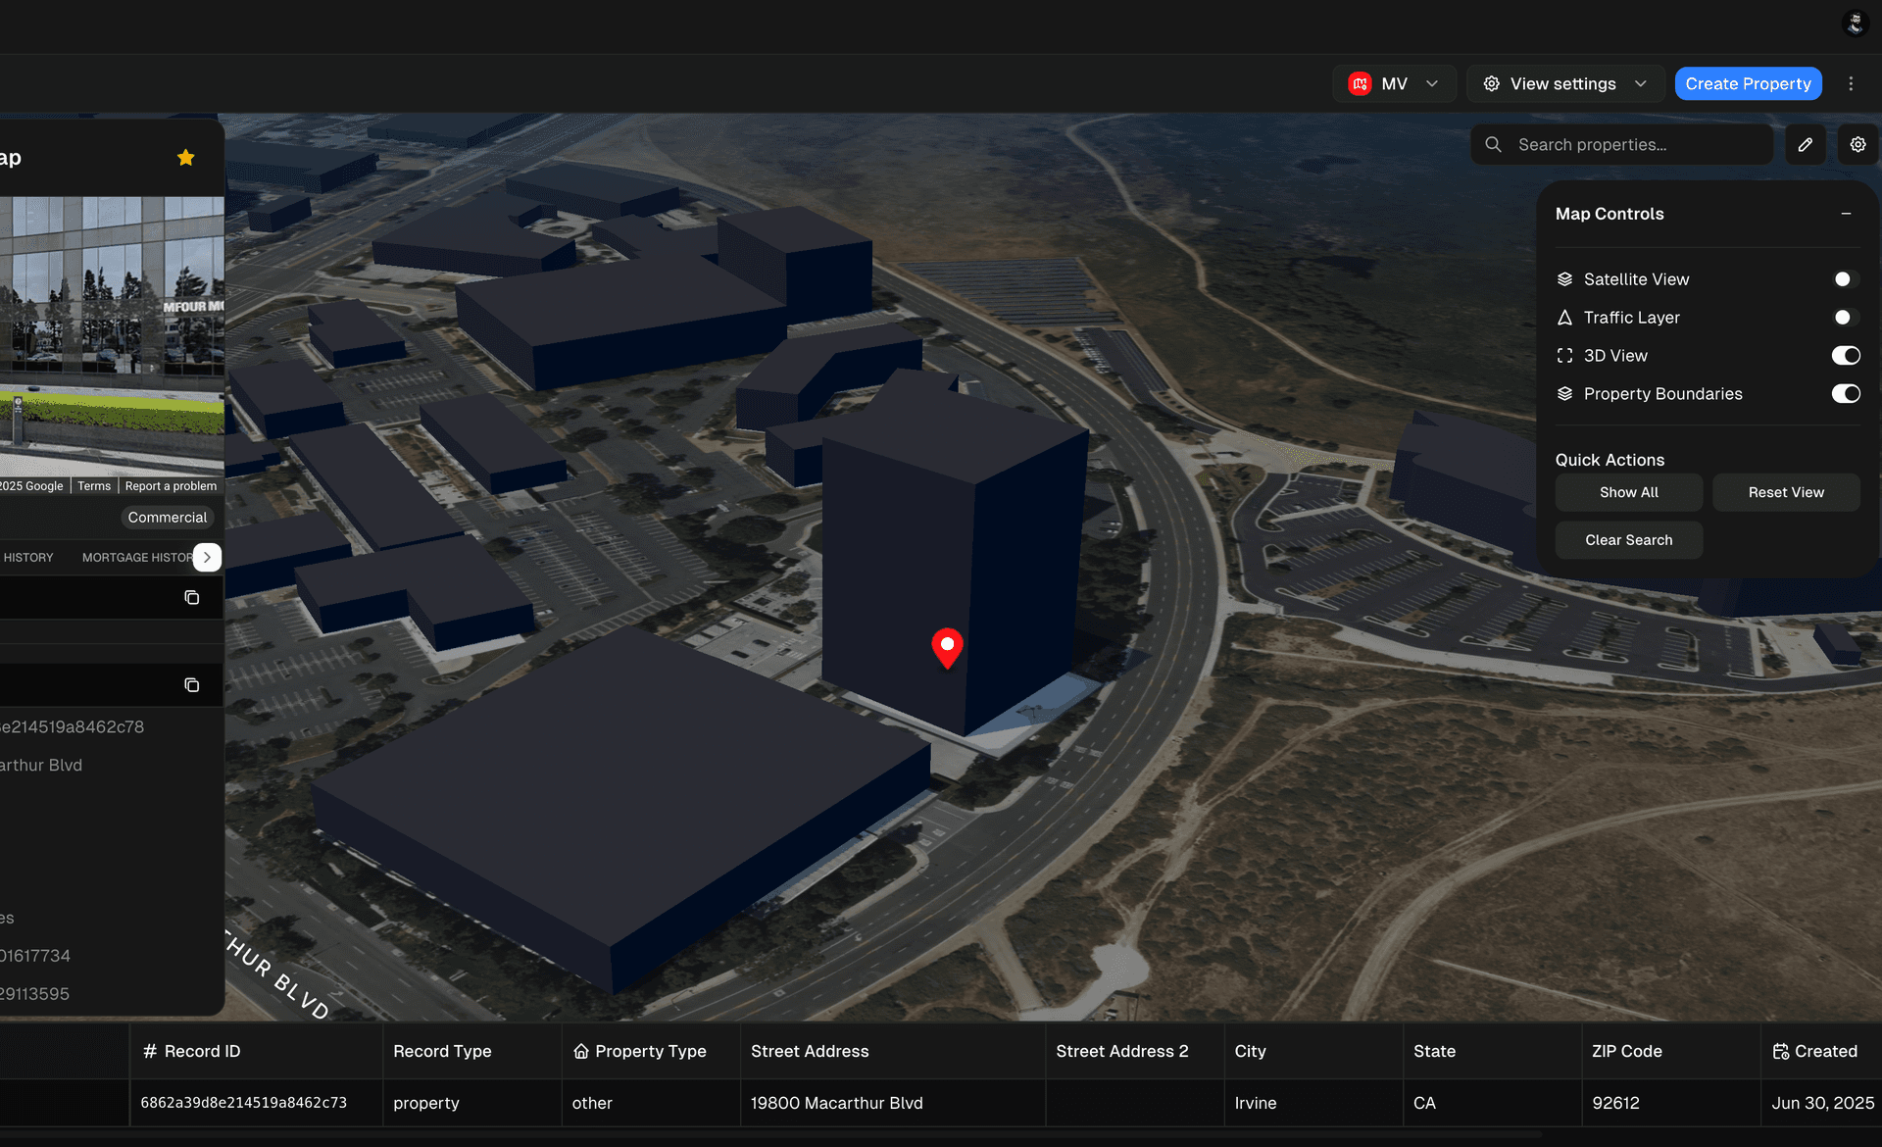This screenshot has width=1882, height=1147.
Task: Turn off Property Boundaries toggle
Action: click(x=1847, y=393)
